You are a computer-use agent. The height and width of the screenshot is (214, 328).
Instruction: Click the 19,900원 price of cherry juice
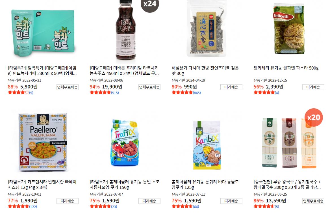(112, 87)
